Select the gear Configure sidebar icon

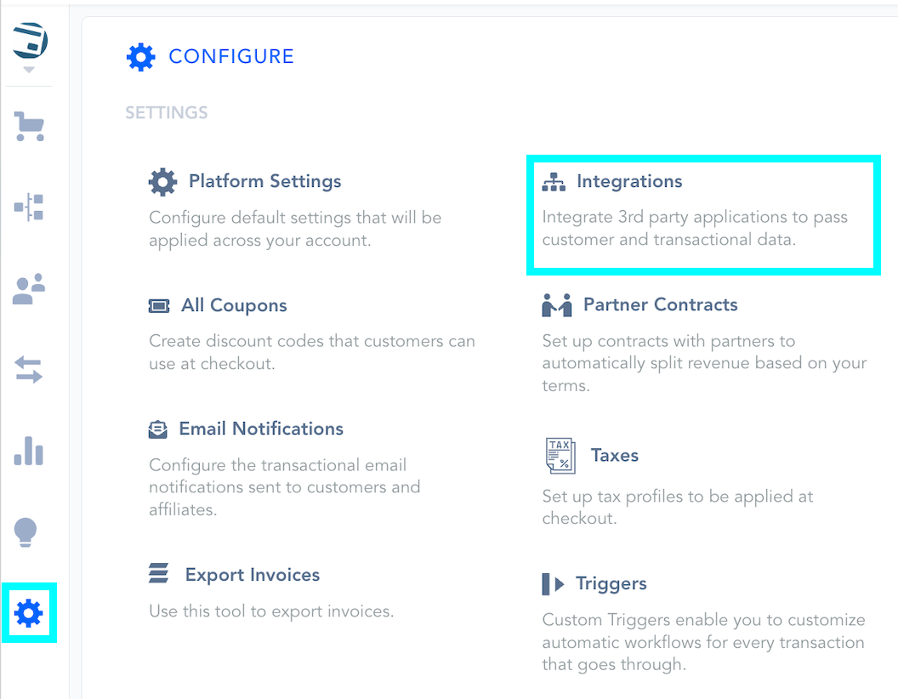[29, 613]
